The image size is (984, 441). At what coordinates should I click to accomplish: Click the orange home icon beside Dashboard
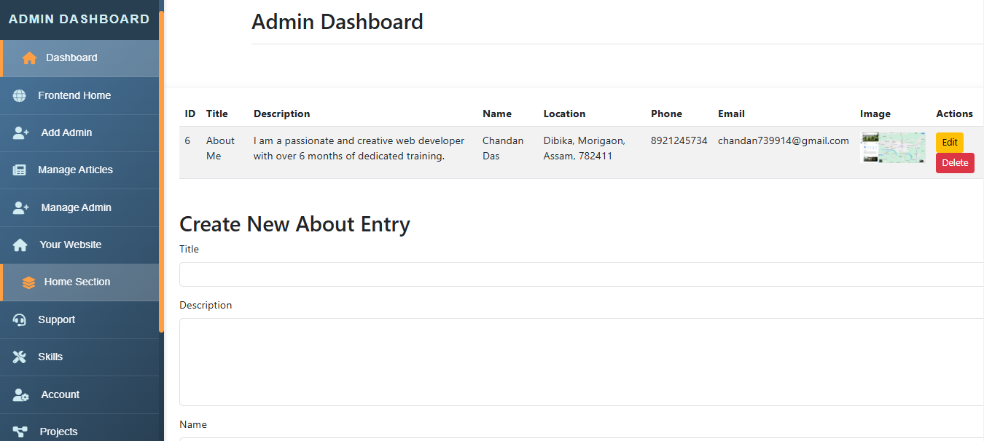tap(29, 58)
